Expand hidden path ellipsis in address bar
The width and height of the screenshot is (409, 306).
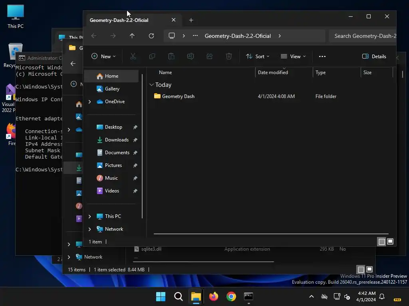(x=195, y=35)
